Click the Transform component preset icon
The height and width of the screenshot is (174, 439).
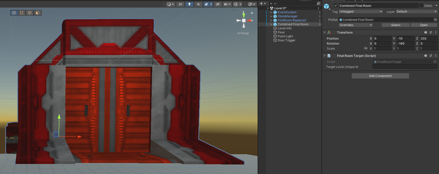(x=430, y=33)
